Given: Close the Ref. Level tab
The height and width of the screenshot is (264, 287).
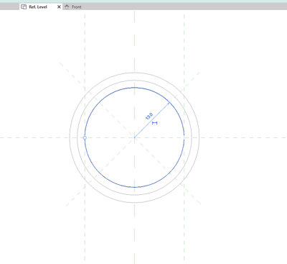Looking at the screenshot, I should [59, 7].
